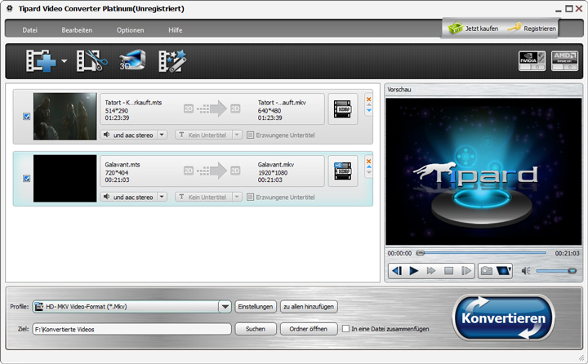
Task: Click HD output format icon for Galavant
Action: point(343,171)
